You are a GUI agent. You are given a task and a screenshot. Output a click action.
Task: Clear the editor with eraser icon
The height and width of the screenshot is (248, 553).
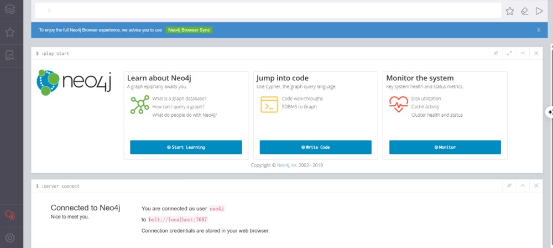[x=524, y=11]
